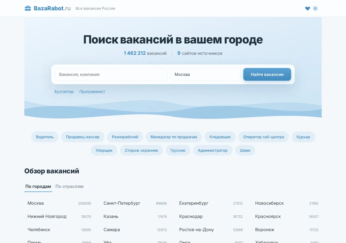
Task: Open vacancies for Санкт-Петербург
Action: [x=135, y=203]
